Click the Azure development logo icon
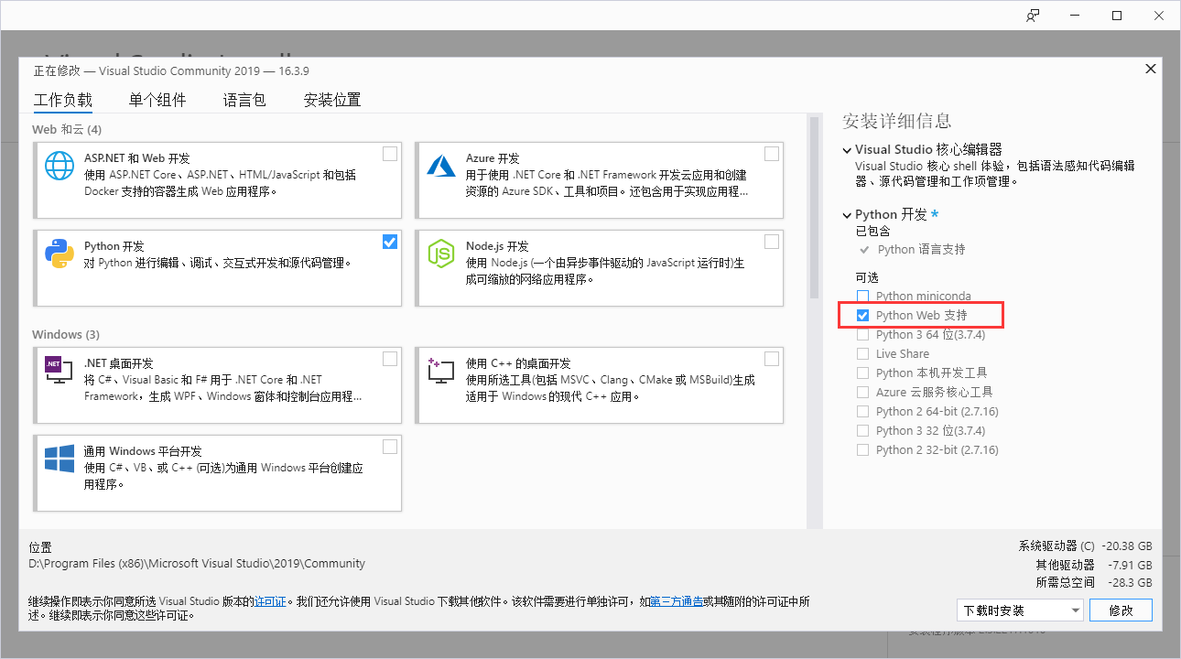This screenshot has height=659, width=1181. (x=441, y=166)
